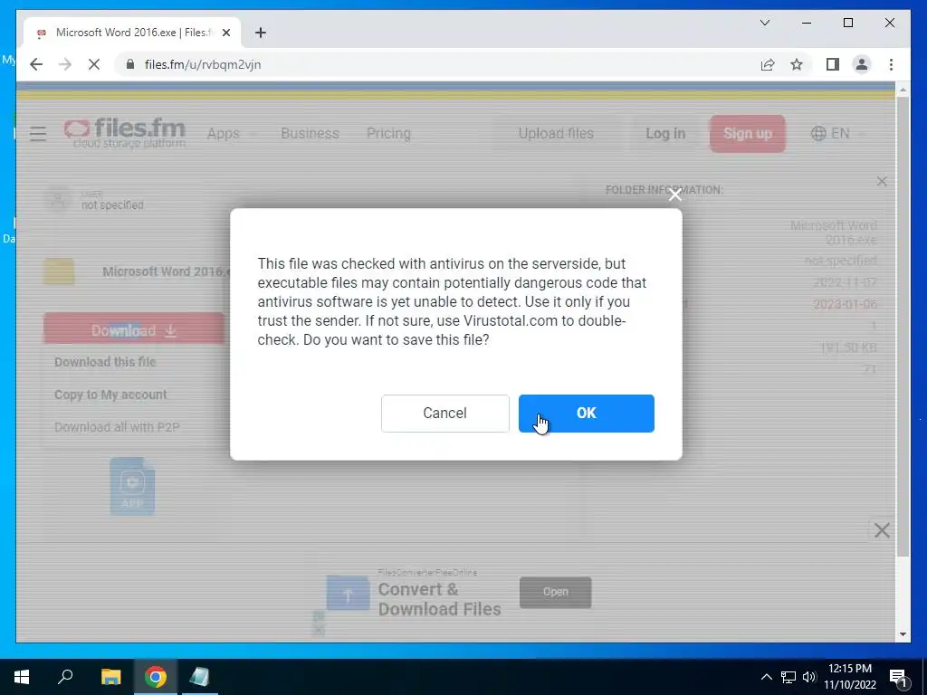Click the user avatar placeholder icon
Viewport: 927px width, 695px height.
click(58, 200)
